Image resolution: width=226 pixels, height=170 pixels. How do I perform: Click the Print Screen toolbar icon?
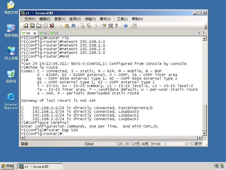(x=82, y=26)
